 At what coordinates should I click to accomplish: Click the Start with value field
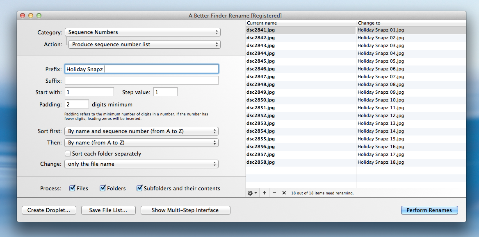click(89, 92)
